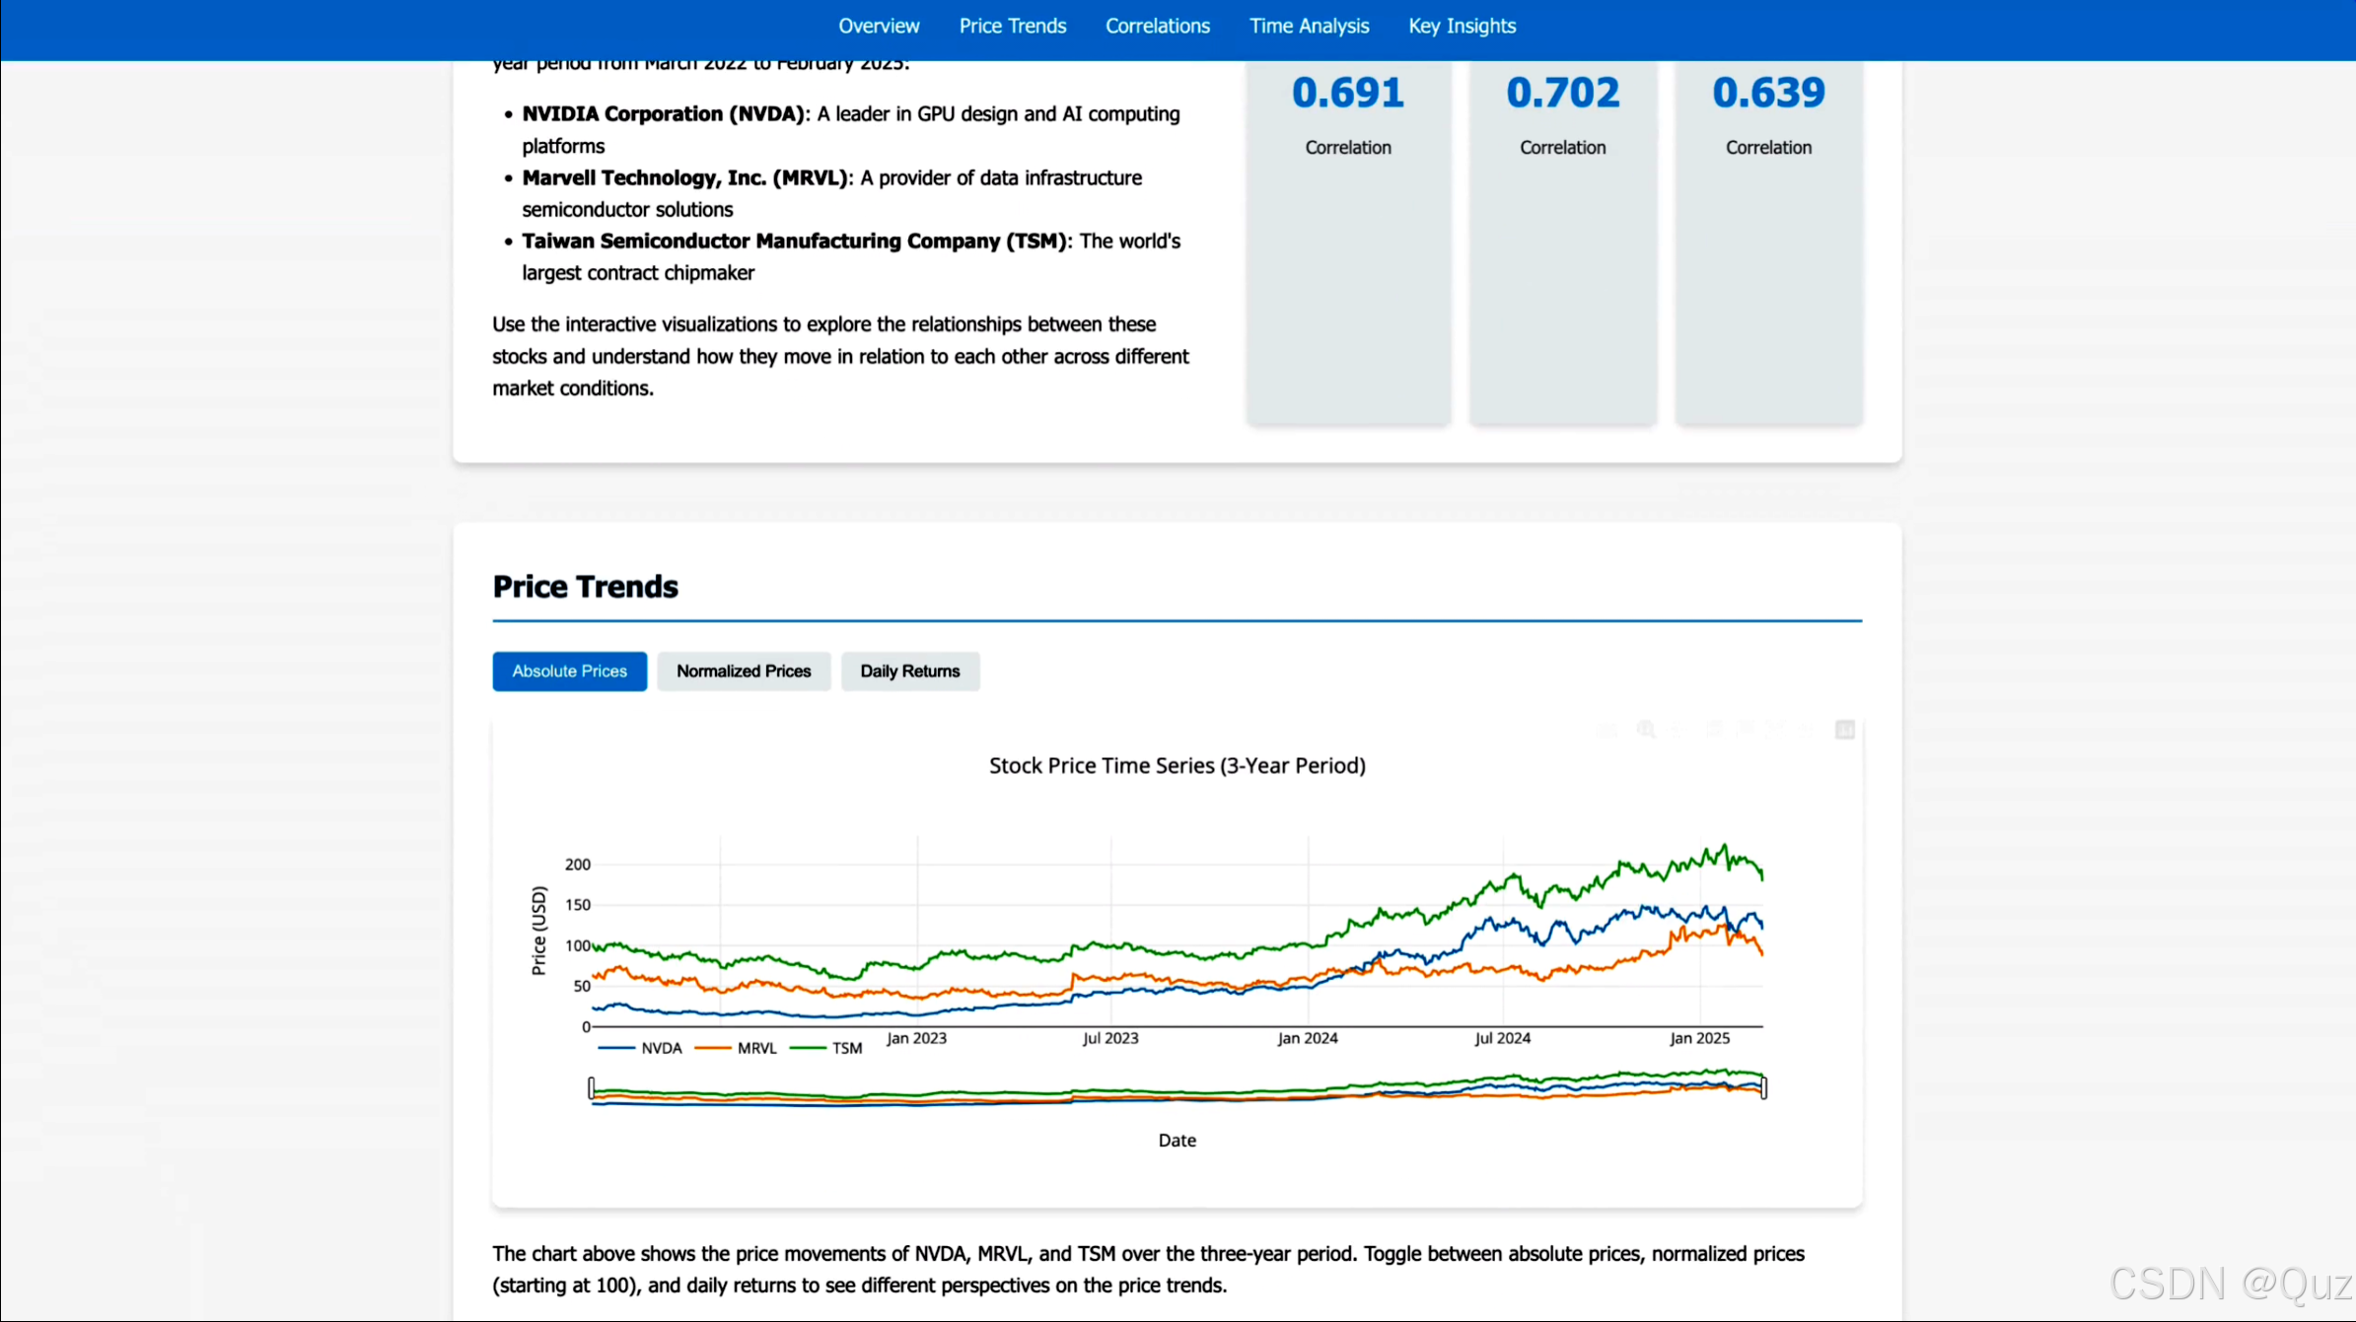2356x1322 pixels.
Task: Click the Overview link in navbar
Action: coord(879,27)
